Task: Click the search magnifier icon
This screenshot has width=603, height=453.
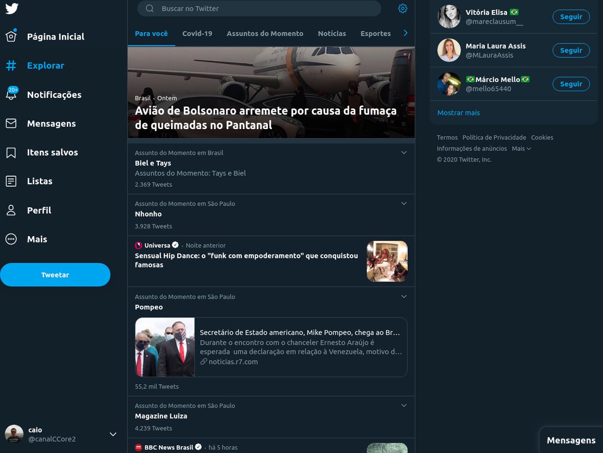Action: (149, 9)
